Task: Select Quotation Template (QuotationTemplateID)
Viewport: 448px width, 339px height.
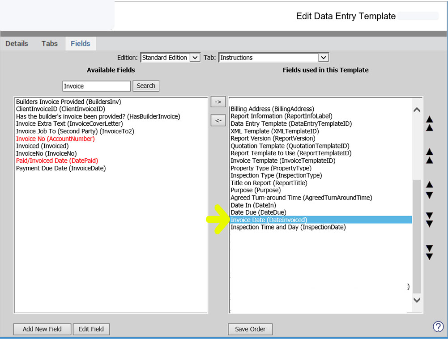Action: click(290, 146)
